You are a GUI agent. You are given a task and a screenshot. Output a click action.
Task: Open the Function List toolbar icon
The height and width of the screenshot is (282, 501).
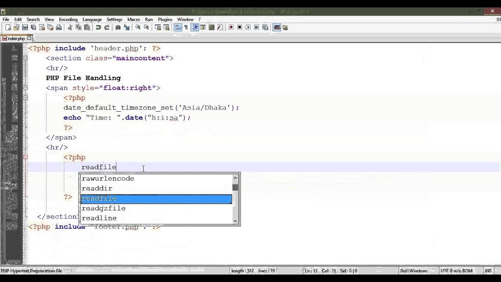(x=220, y=27)
